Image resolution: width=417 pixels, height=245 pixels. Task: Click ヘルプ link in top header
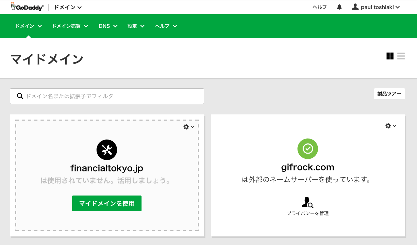point(320,7)
